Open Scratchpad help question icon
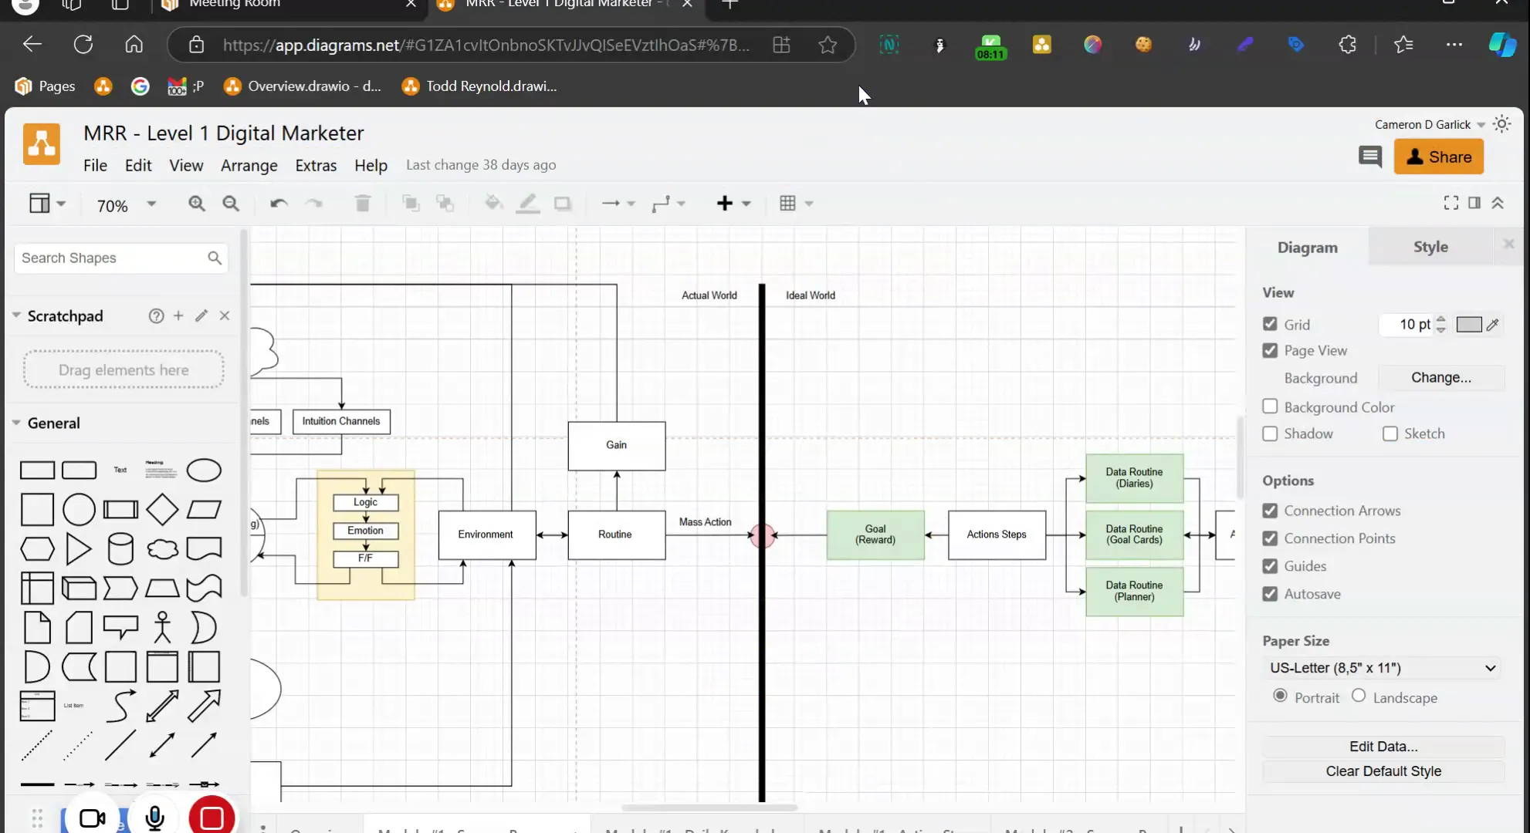The height and width of the screenshot is (833, 1530). point(156,315)
